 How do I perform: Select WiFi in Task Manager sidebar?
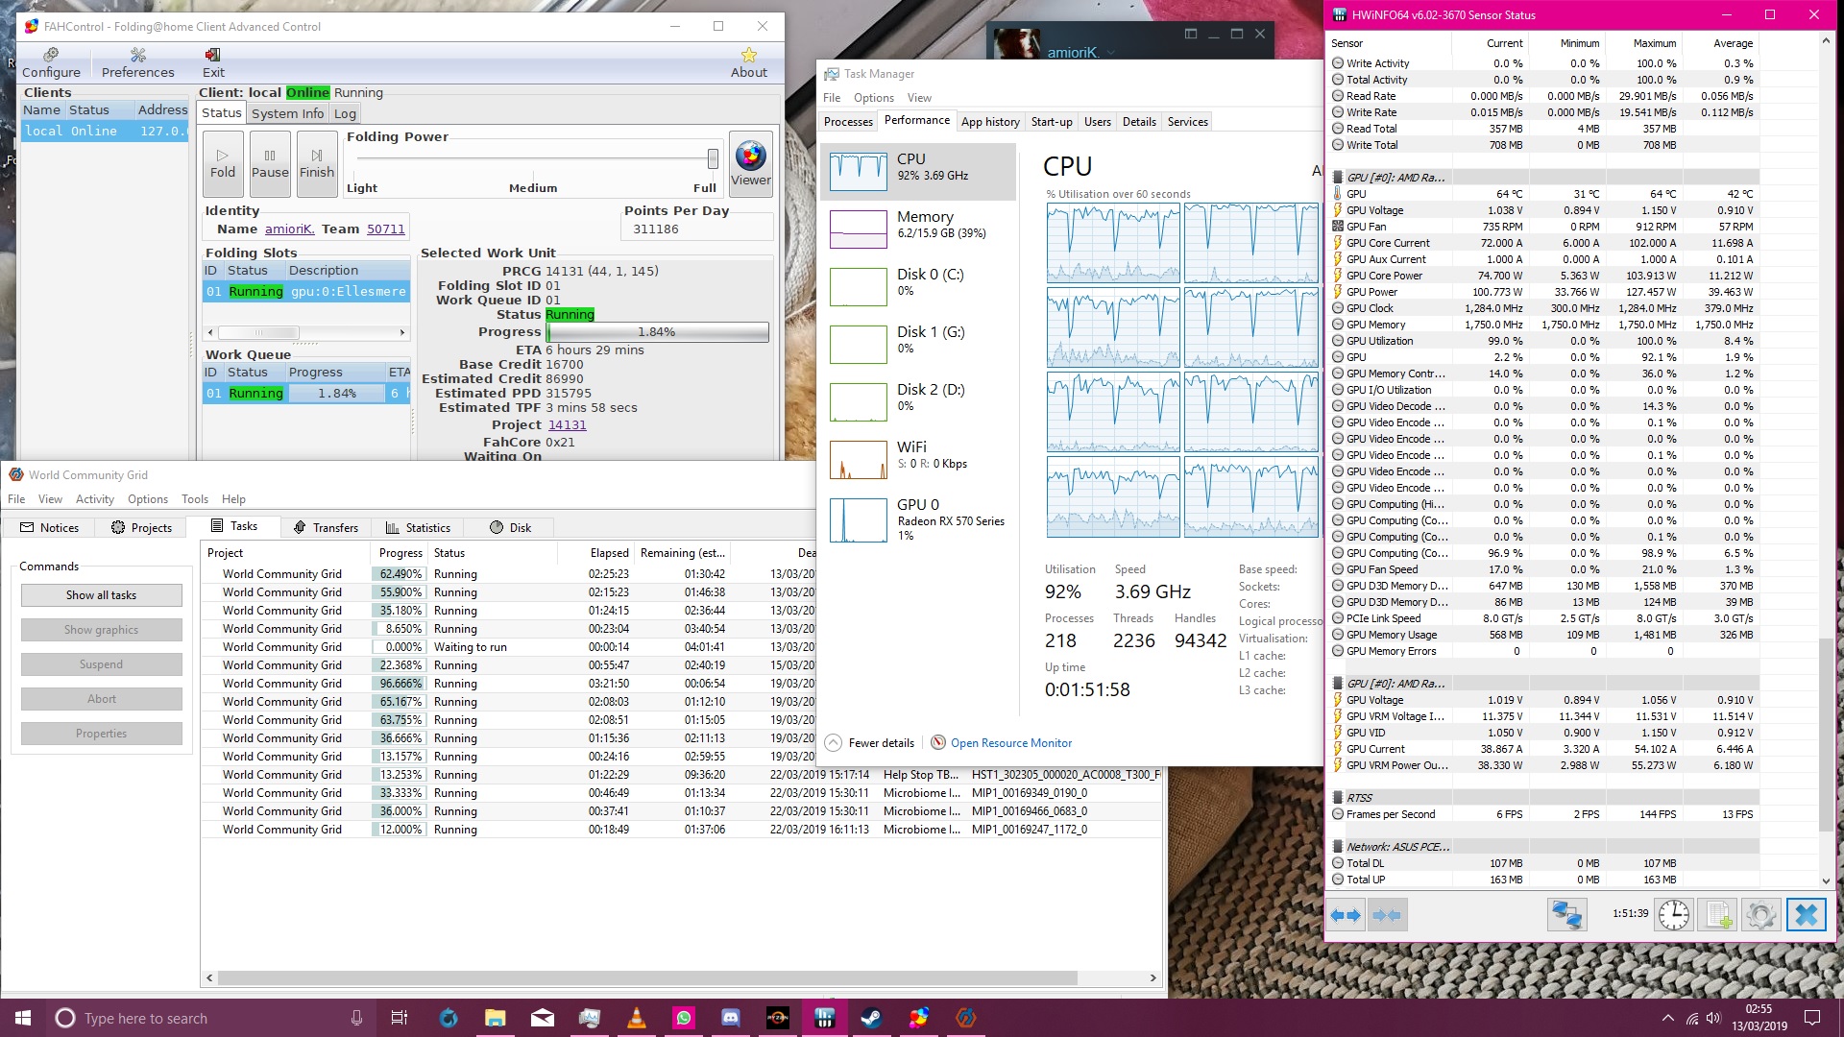(x=918, y=460)
